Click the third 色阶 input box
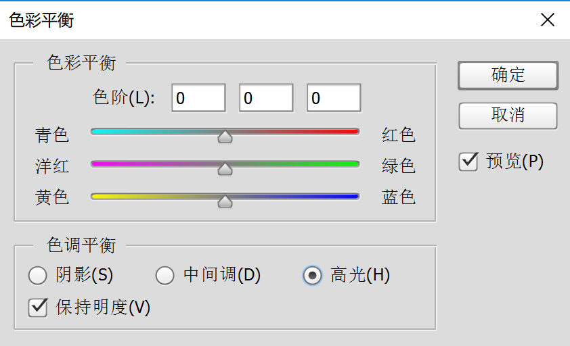 pos(334,98)
